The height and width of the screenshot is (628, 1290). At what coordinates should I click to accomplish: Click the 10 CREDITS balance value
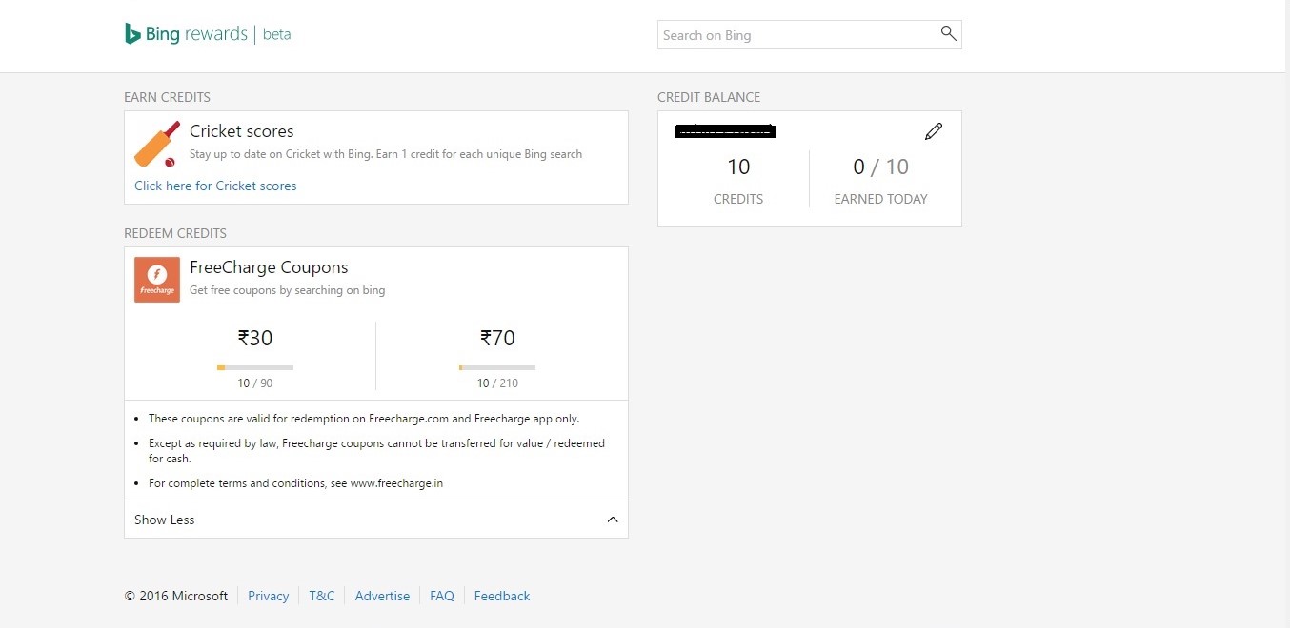[x=738, y=167]
